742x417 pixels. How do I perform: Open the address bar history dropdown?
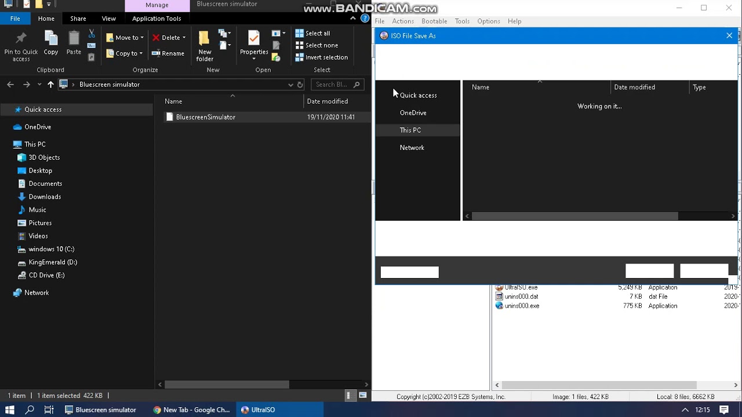(x=290, y=85)
